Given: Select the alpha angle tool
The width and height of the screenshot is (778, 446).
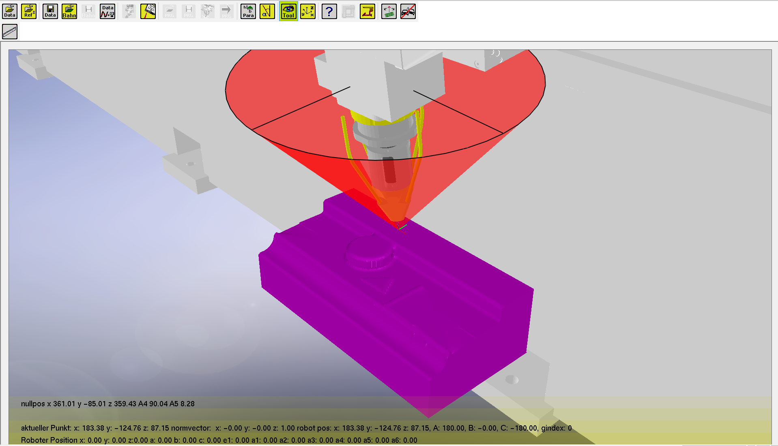Looking at the screenshot, I should [267, 11].
